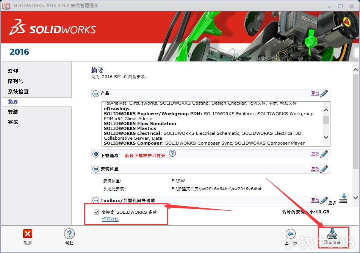The width and height of the screenshot is (360, 253).
Task: Click the sw2016x64bit install-from path
Action: pos(216,189)
